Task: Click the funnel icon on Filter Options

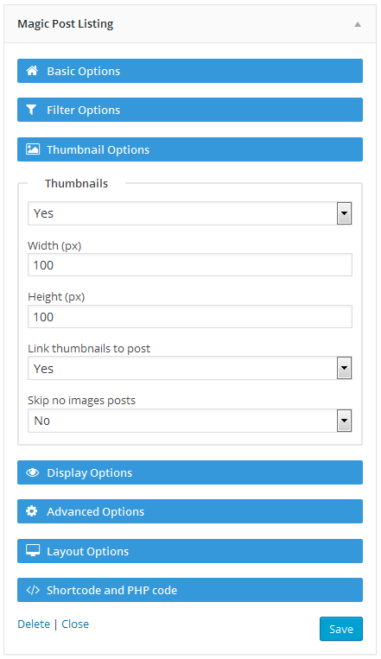Action: click(31, 110)
